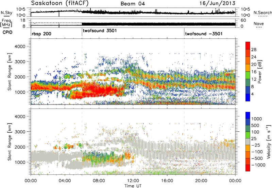This screenshot has height=188, width=272.
Task: Click the 'twofsound 3501' CPID marker text
Action: tap(100, 31)
